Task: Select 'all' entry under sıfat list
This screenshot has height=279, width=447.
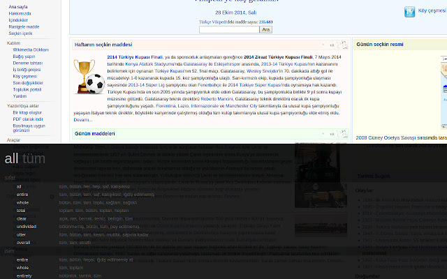Action: pyautogui.click(x=19, y=187)
